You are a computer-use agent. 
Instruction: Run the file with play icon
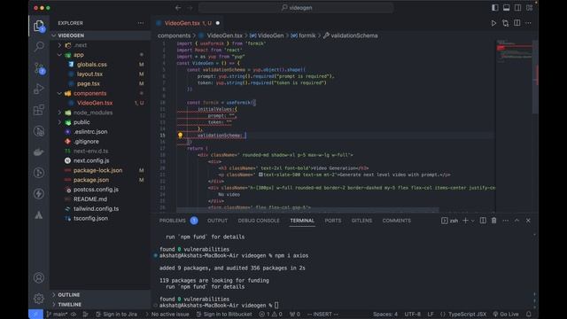(493, 23)
